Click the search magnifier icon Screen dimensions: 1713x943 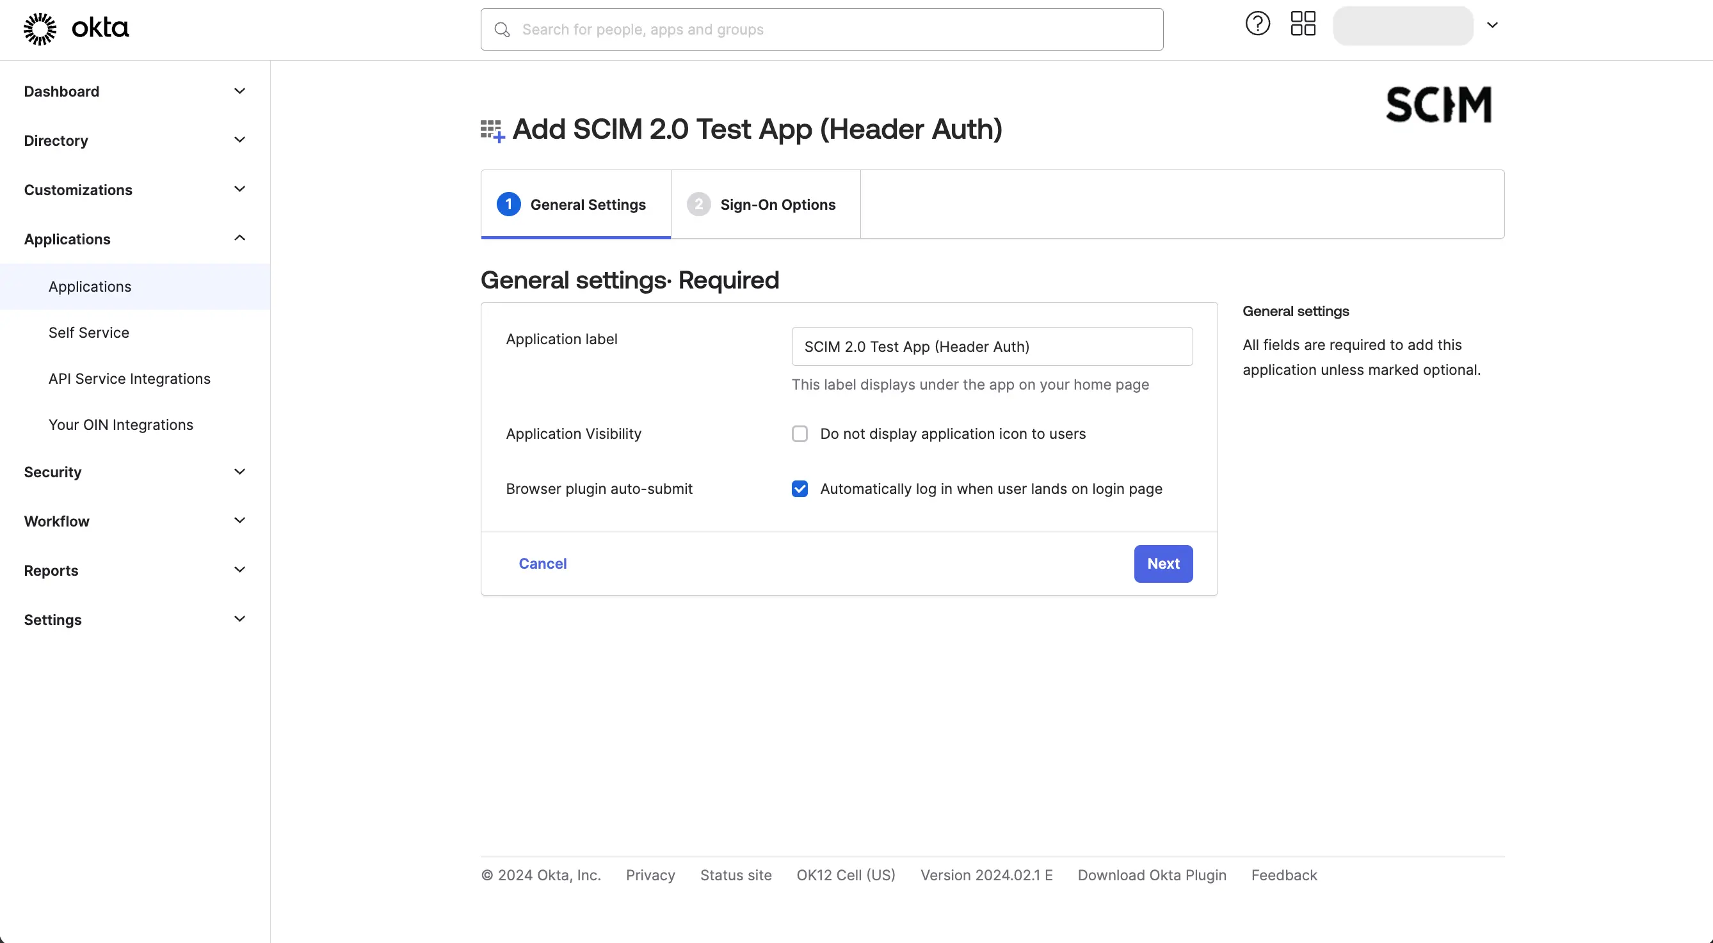pyautogui.click(x=501, y=29)
